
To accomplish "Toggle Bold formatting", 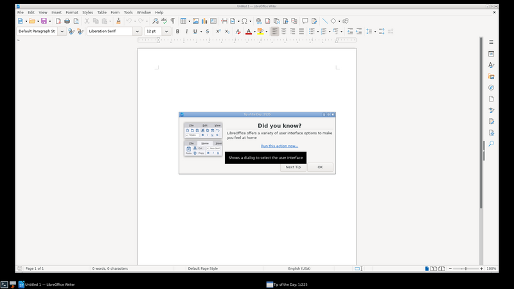I will [178, 31].
